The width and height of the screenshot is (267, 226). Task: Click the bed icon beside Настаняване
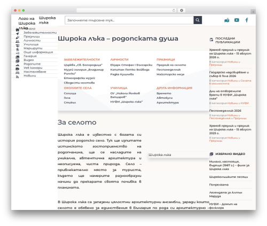point(17,73)
